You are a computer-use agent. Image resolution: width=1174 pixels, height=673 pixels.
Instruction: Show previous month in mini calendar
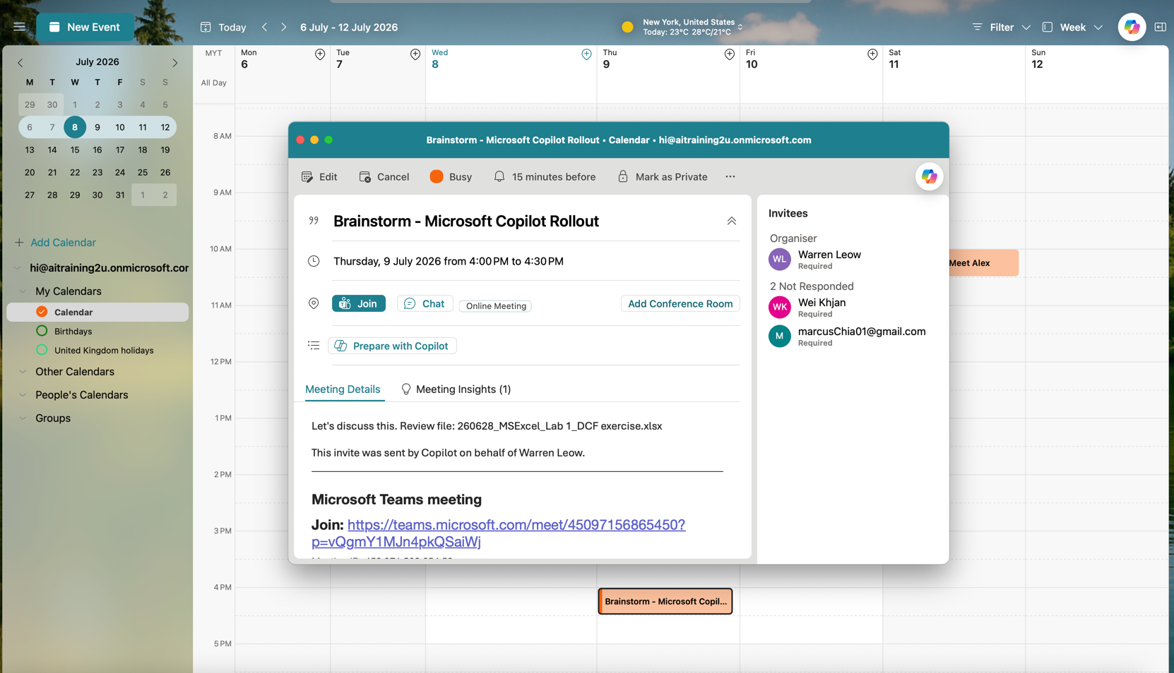pyautogui.click(x=20, y=62)
